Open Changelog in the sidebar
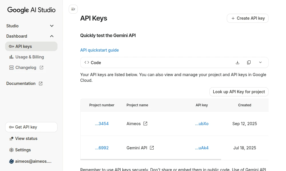The height and width of the screenshot is (171, 286). click(x=26, y=68)
